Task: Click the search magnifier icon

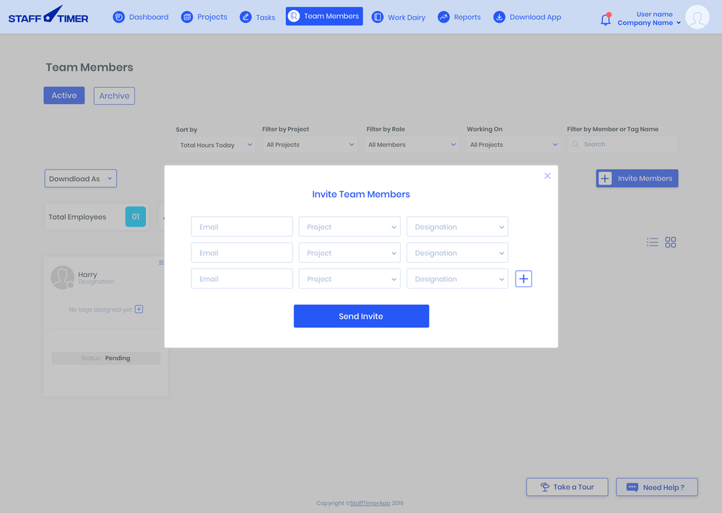Action: pyautogui.click(x=575, y=144)
